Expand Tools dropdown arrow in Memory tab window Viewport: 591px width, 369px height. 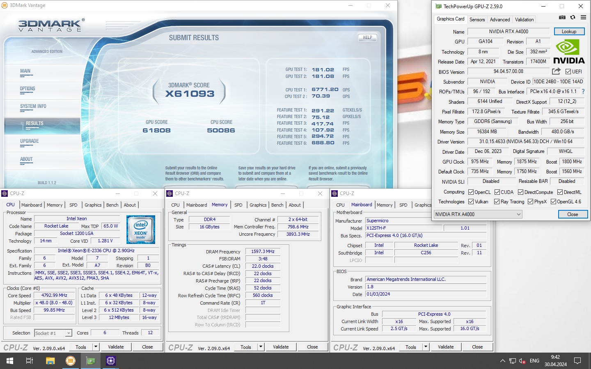tap(260, 347)
